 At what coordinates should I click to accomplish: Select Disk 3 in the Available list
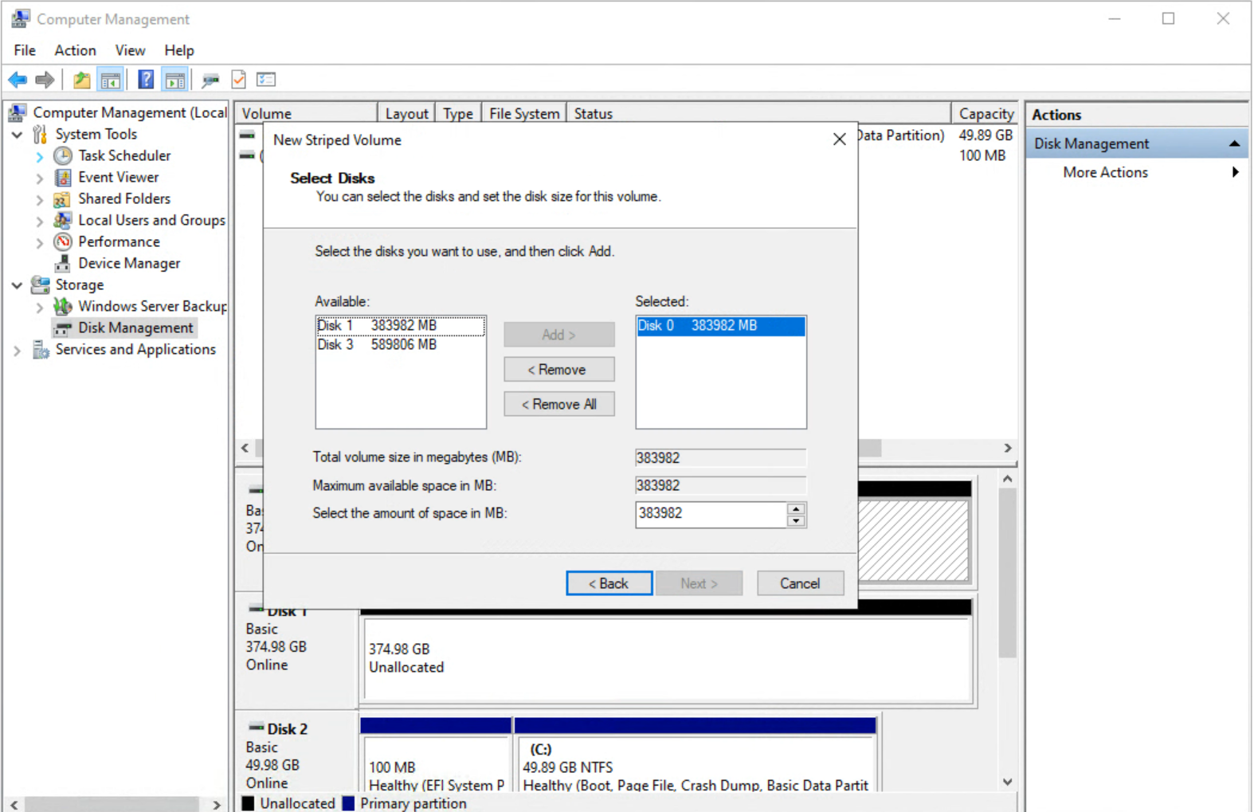point(377,345)
